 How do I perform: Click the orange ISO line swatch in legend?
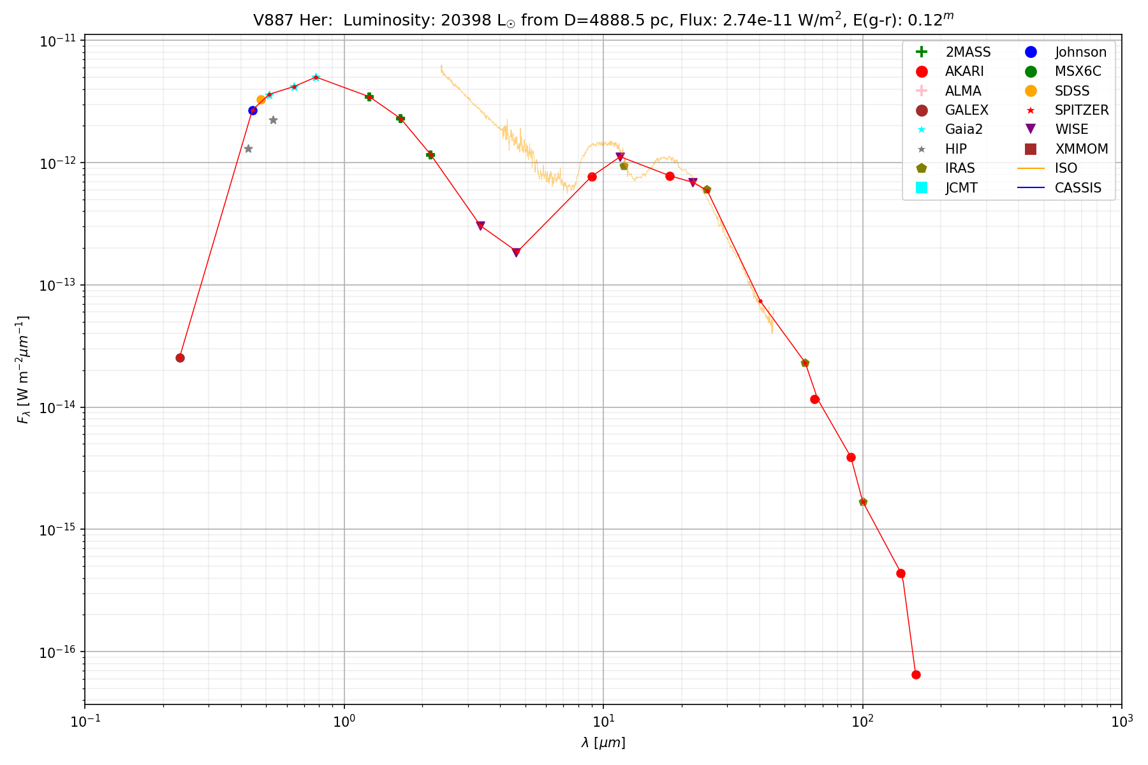coord(1031,168)
